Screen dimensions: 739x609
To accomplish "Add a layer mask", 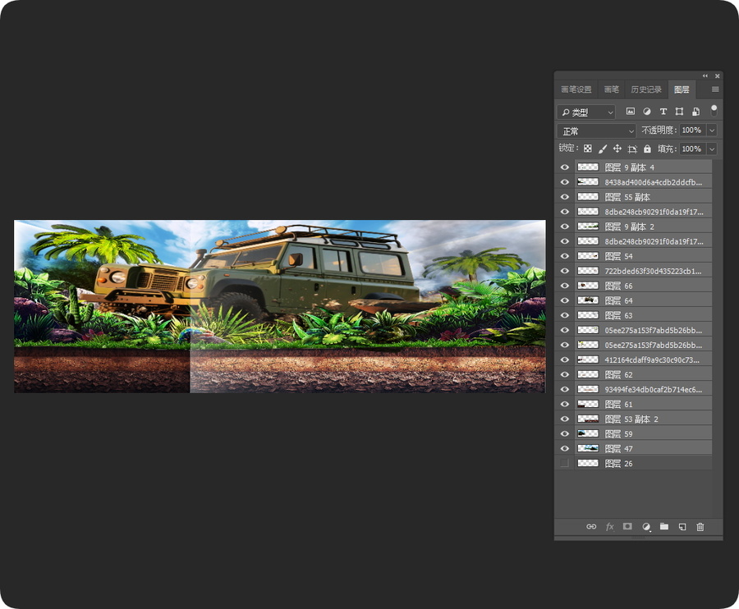I will [x=627, y=527].
